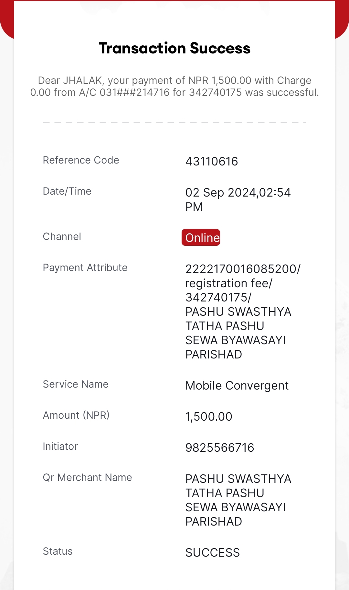Screen dimensions: 349x590
Task: Select the Mobile Convergent service name
Action: 237,385
